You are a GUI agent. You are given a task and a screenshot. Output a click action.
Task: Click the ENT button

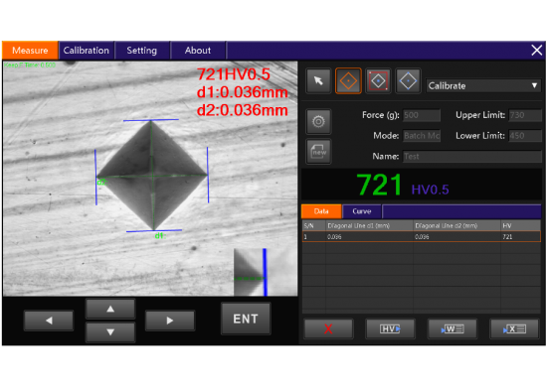246,319
